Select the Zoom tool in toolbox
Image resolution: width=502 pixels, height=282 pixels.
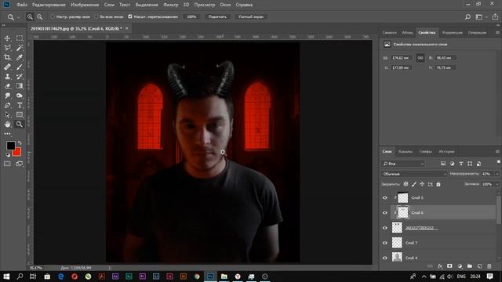(20, 124)
